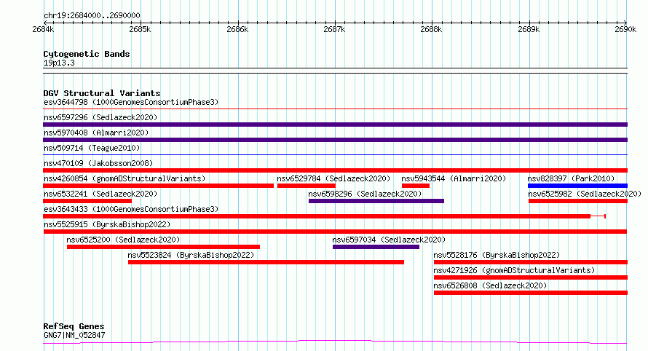Click nsv6526808 (Sedlazeck2020) label
The width and height of the screenshot is (648, 351).
click(490, 285)
